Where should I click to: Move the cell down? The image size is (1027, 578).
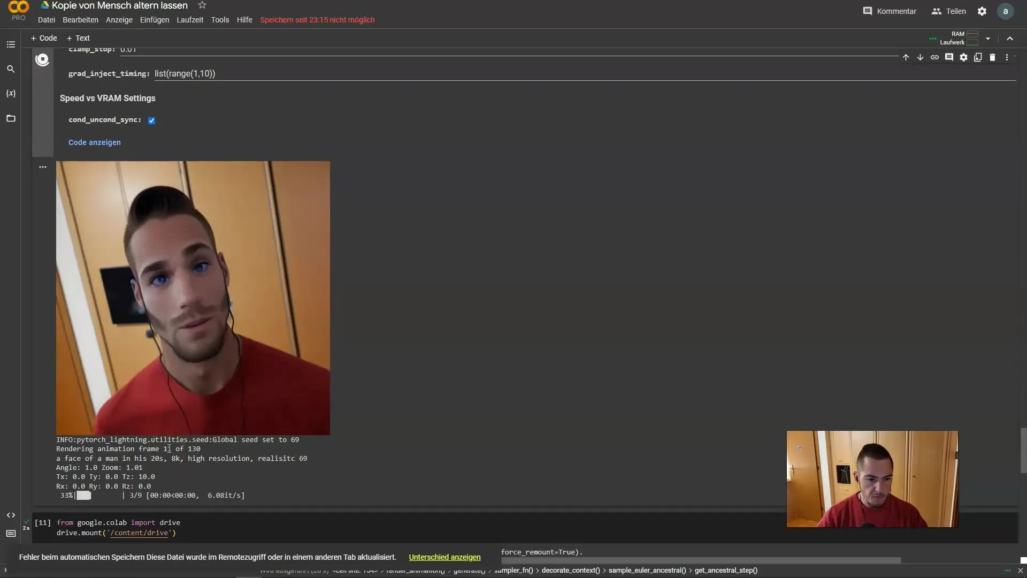pyautogui.click(x=920, y=57)
